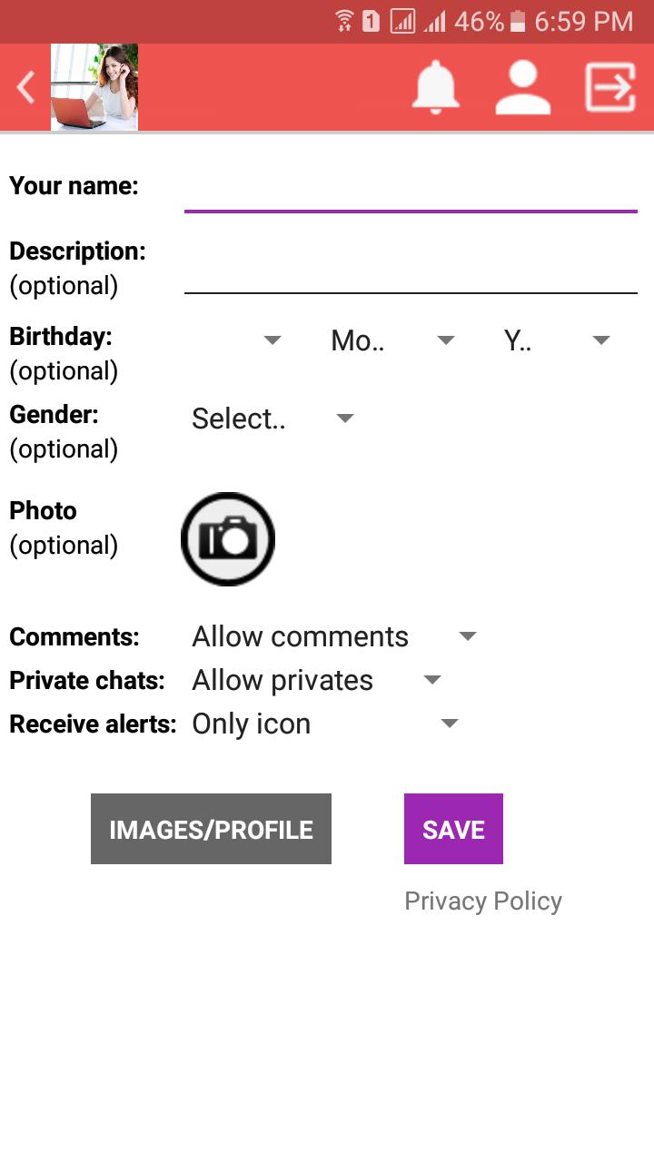Screen dimensions: 654x1162
Task: Open the birthday month dropdown
Action: tap(391, 340)
